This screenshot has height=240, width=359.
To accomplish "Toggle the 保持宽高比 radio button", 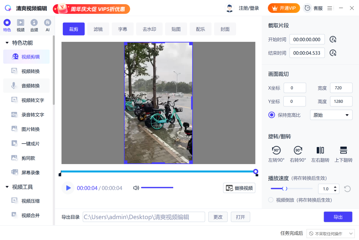I will pos(272,115).
